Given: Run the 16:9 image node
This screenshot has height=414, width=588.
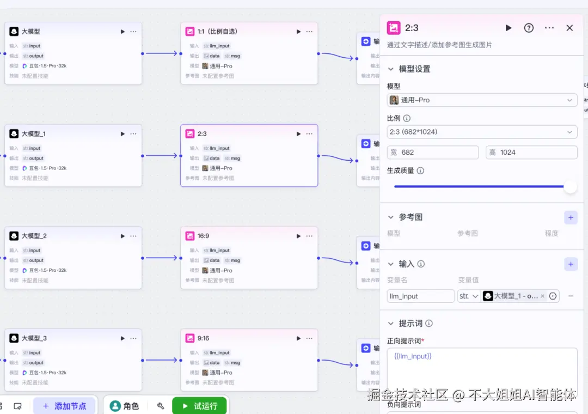Looking at the screenshot, I should tap(298, 236).
